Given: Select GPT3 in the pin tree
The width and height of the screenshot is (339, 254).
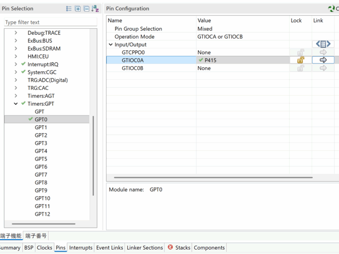Looking at the screenshot, I should 41,143.
